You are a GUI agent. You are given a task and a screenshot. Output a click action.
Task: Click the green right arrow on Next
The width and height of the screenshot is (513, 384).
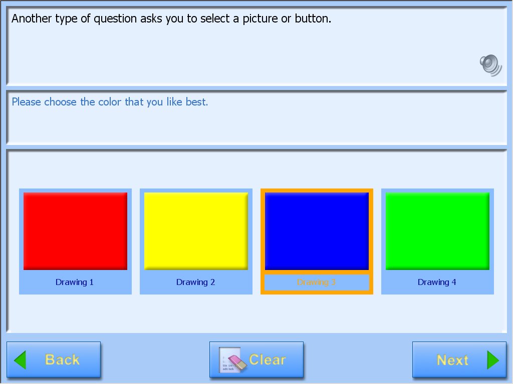pyautogui.click(x=493, y=360)
